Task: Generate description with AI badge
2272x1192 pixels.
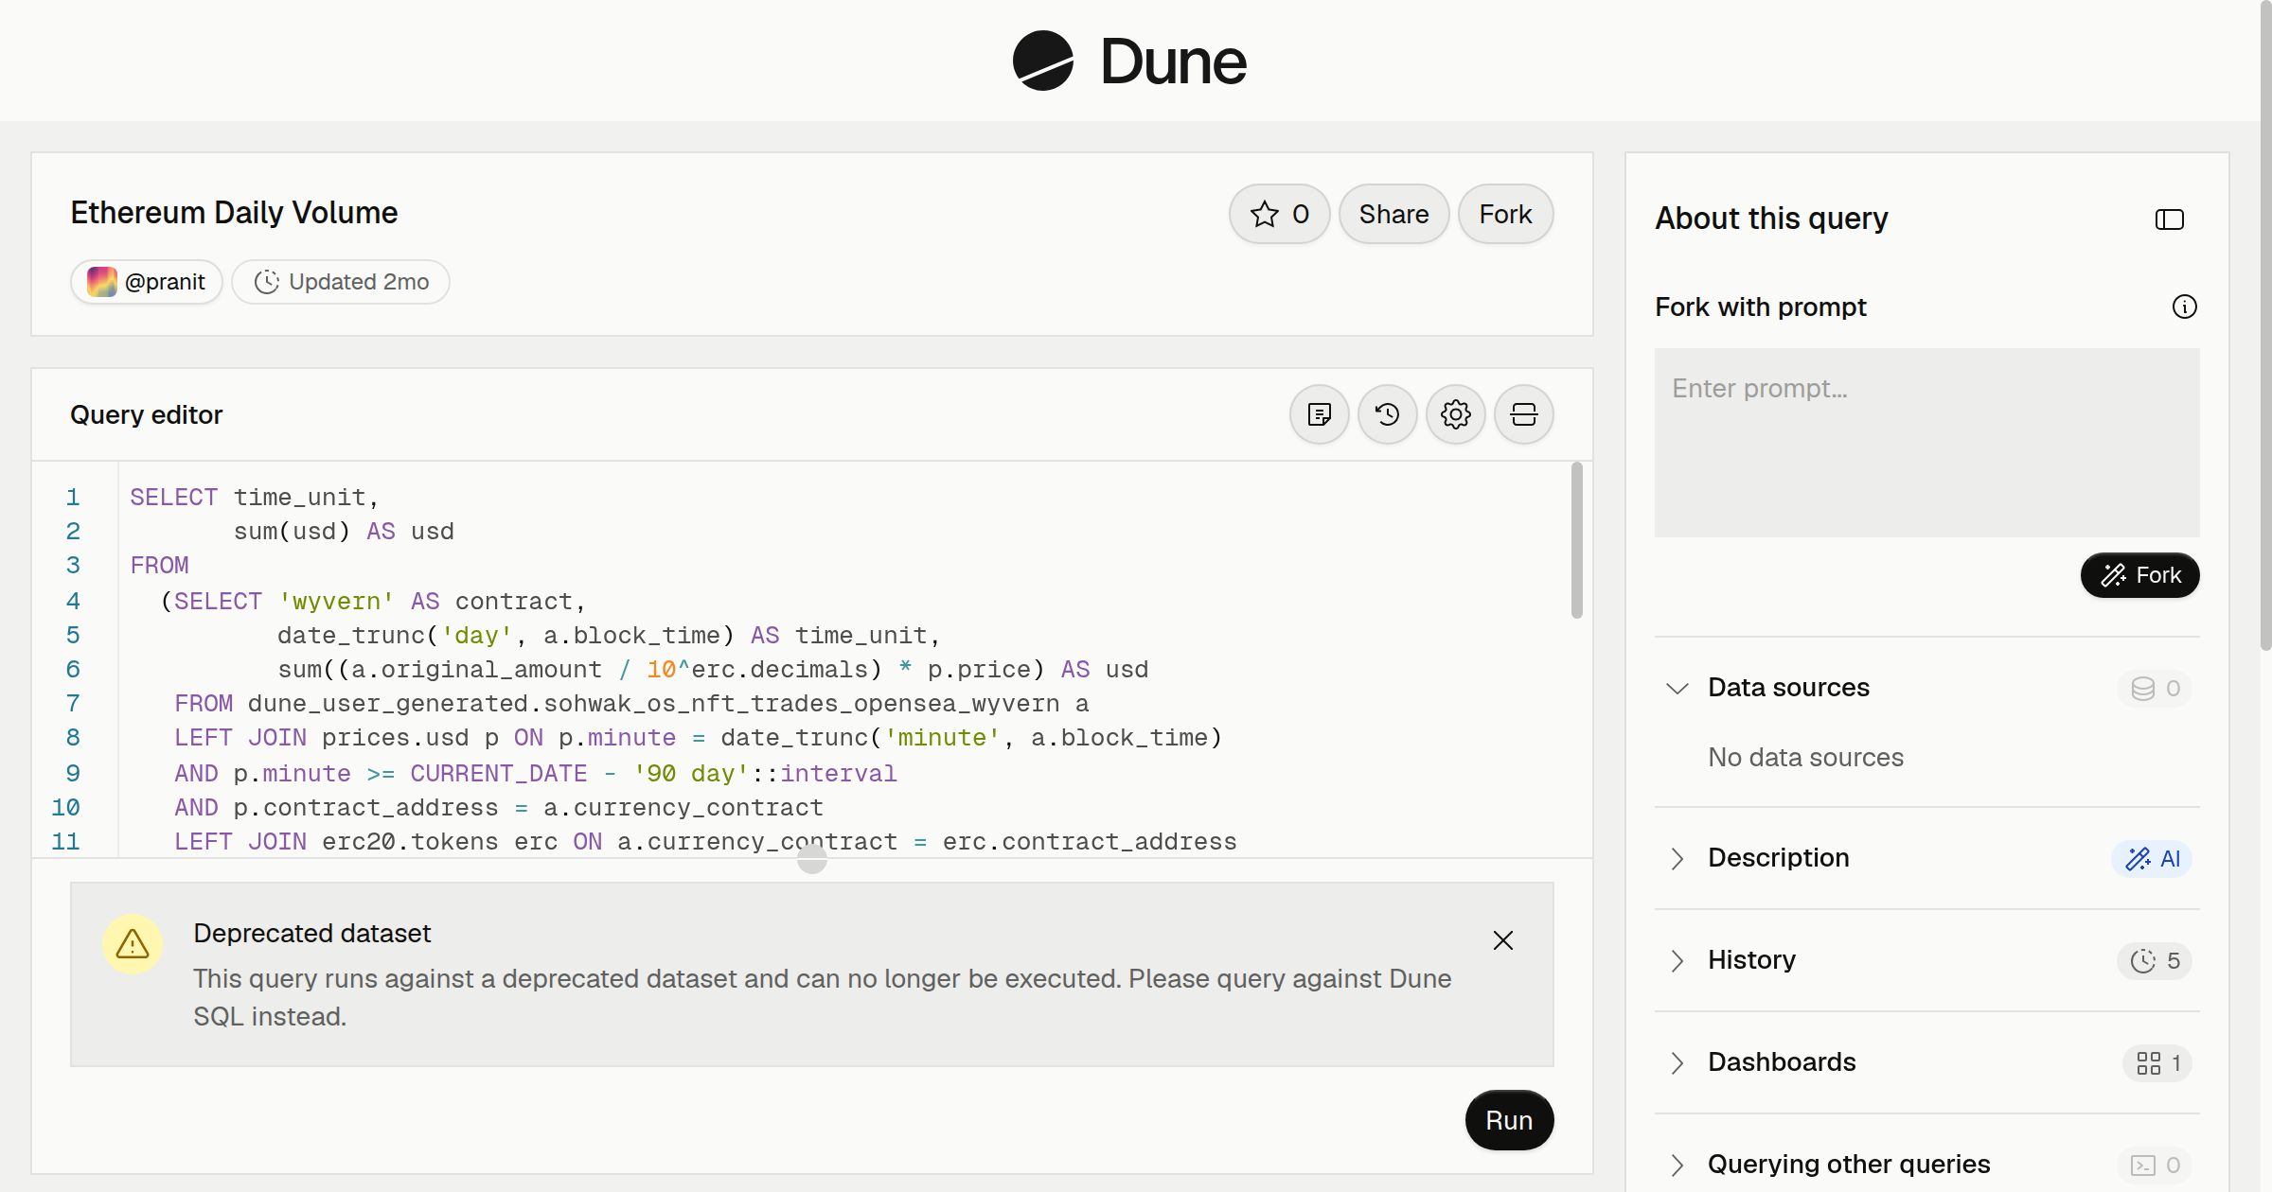Action: point(2152,859)
